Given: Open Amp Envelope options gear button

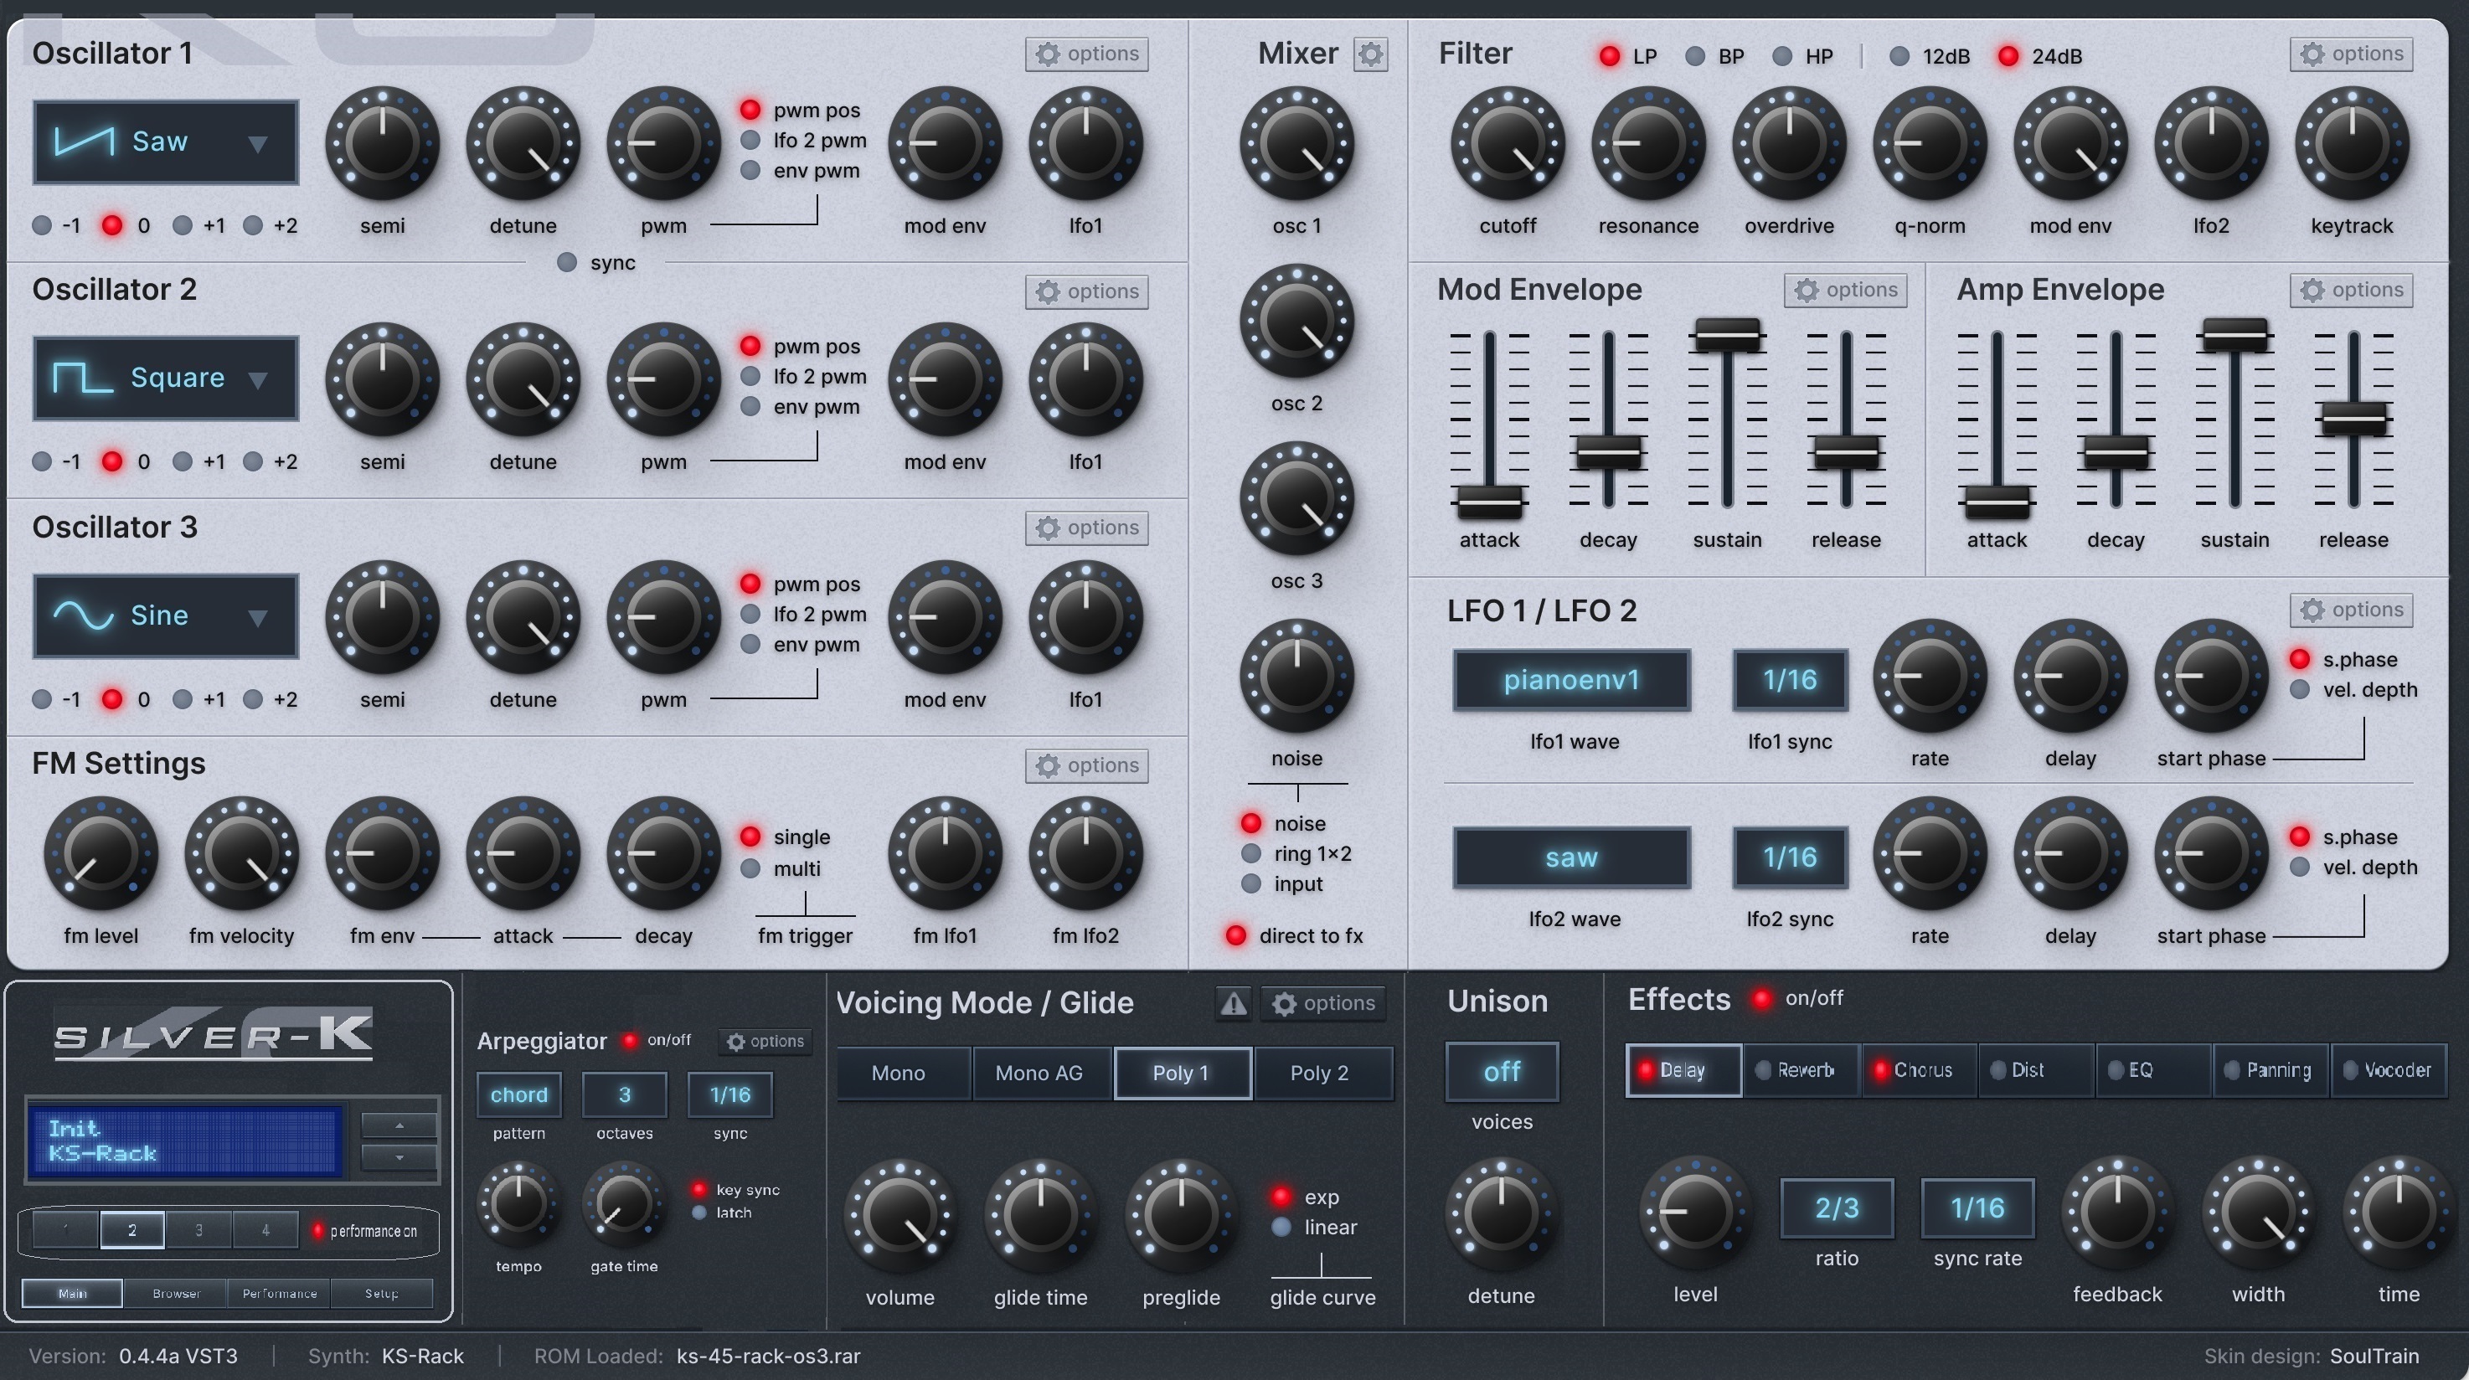Looking at the screenshot, I should click(x=2351, y=291).
